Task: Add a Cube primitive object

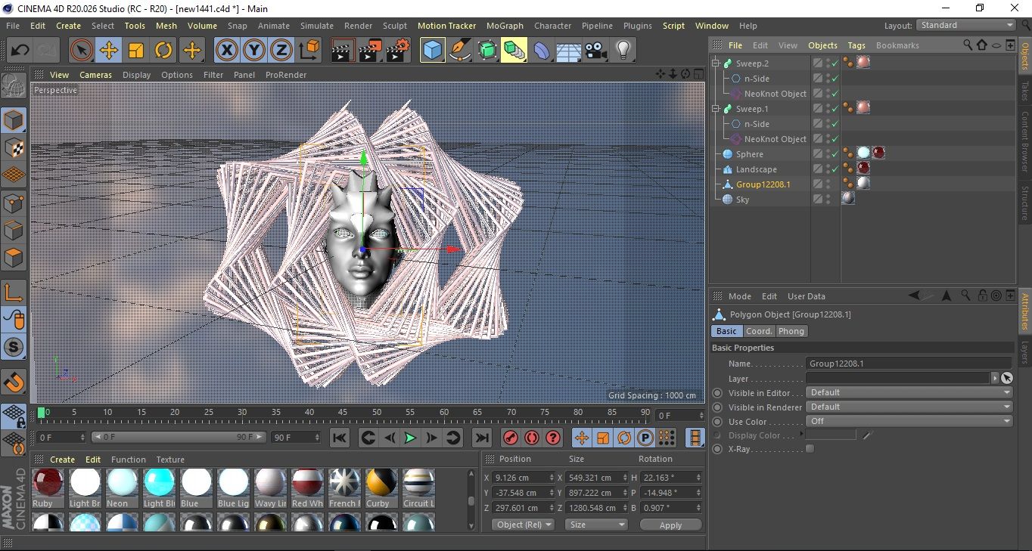Action: pos(432,51)
